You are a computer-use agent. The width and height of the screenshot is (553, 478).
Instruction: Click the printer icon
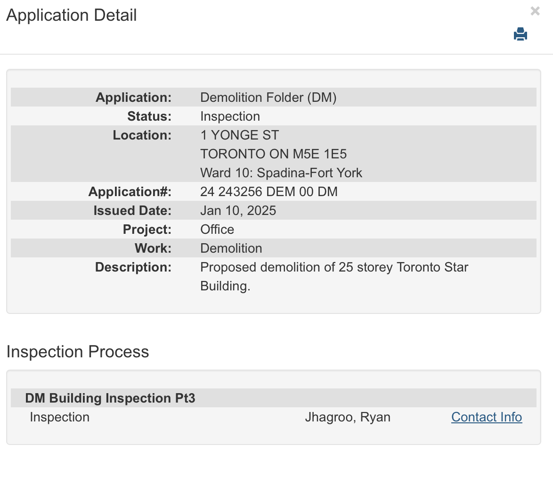click(x=520, y=34)
